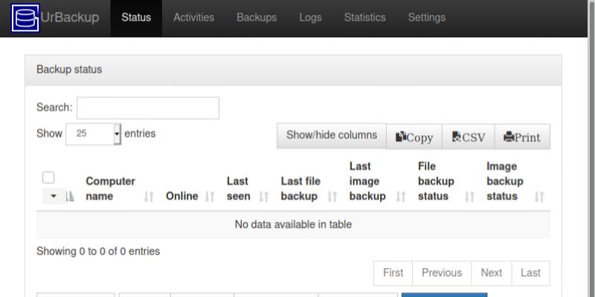
Task: Click the sort icon on File backup status column
Action: pyautogui.click(x=469, y=197)
